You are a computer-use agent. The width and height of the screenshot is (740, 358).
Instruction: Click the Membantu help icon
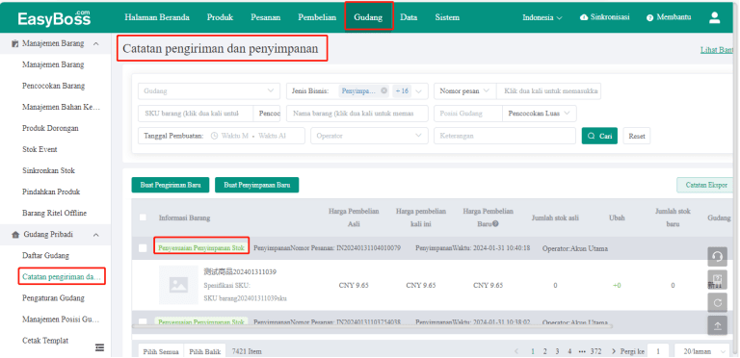[x=649, y=18]
